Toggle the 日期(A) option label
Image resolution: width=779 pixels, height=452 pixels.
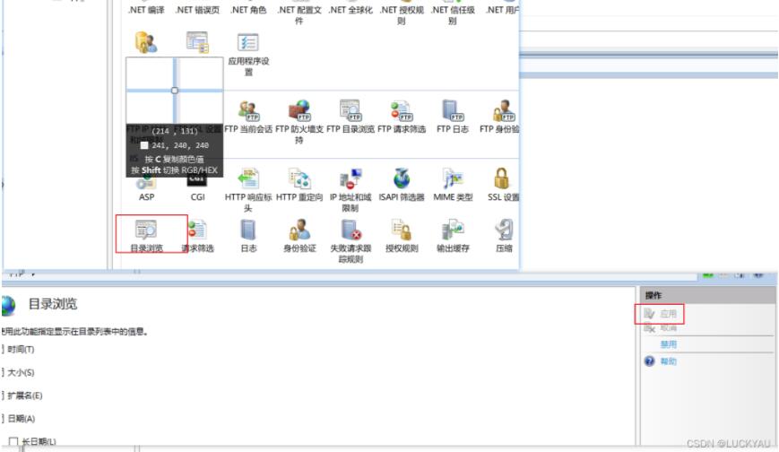tap(22, 419)
